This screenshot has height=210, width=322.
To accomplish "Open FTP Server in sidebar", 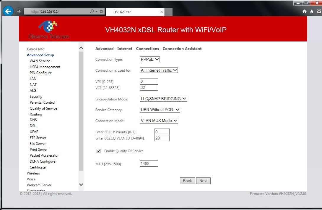I will tap(38, 138).
